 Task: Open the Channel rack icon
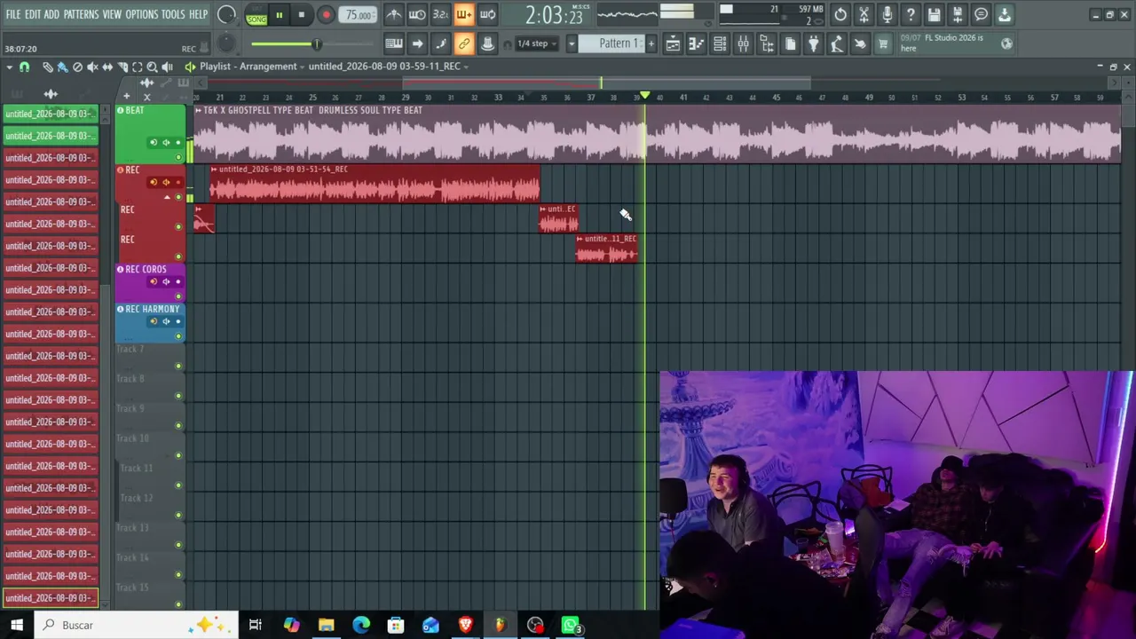coord(720,43)
